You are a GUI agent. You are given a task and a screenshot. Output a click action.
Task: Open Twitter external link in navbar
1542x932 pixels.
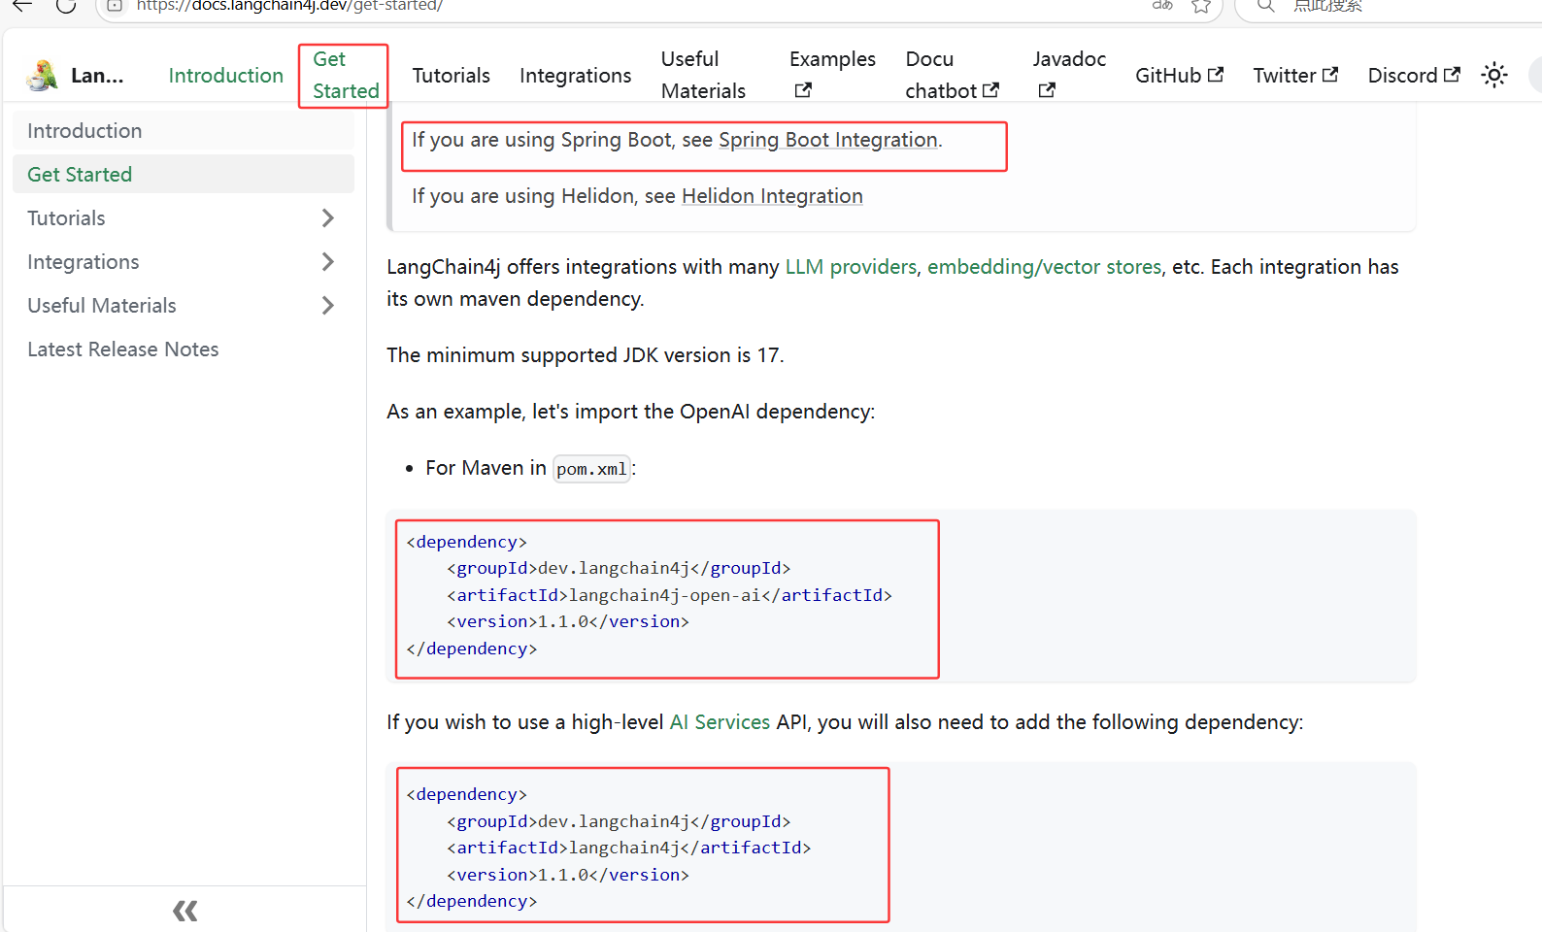pyautogui.click(x=1295, y=75)
